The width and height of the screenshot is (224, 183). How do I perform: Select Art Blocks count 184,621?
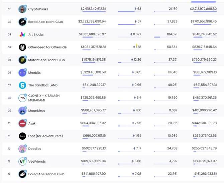click(172, 34)
